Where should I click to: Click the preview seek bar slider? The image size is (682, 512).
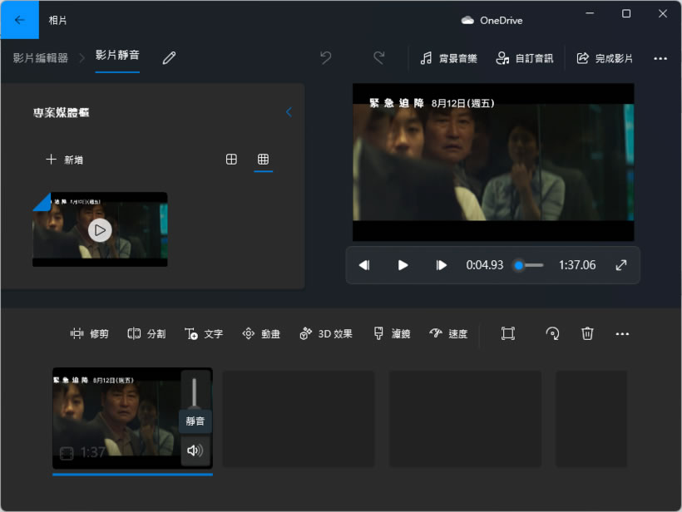(519, 265)
